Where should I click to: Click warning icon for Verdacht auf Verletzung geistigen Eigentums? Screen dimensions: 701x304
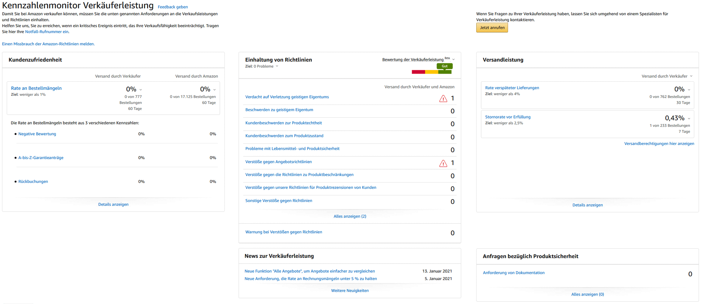pyautogui.click(x=443, y=98)
